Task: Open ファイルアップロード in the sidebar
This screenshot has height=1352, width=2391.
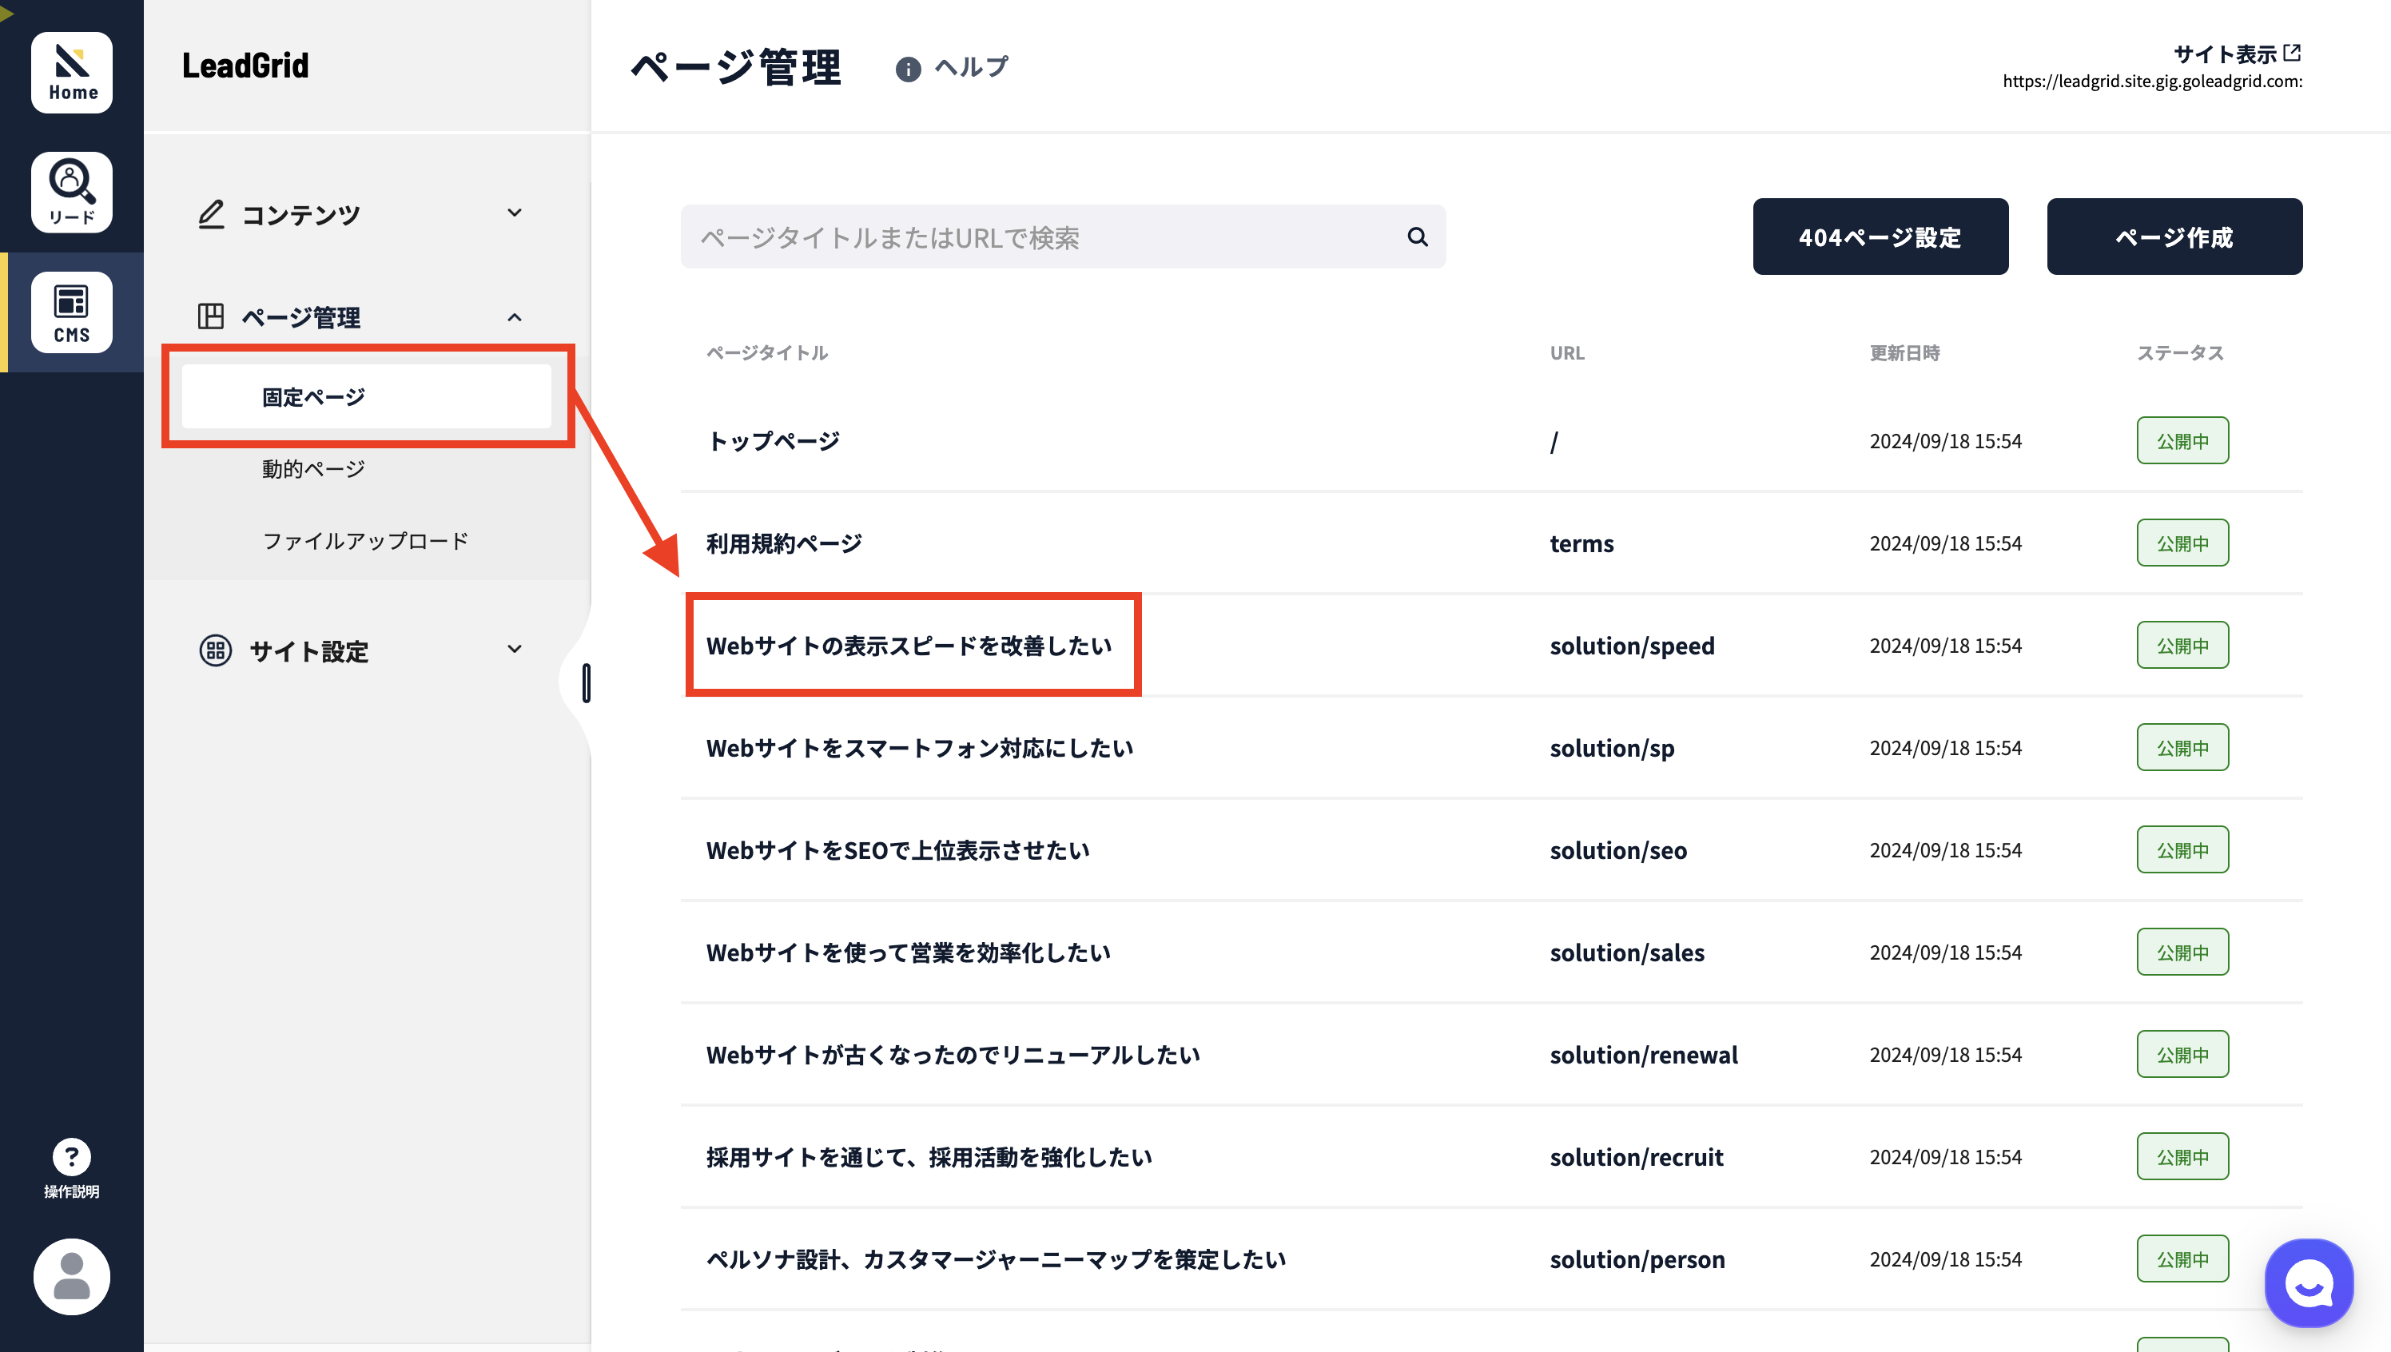Action: pyautogui.click(x=366, y=540)
